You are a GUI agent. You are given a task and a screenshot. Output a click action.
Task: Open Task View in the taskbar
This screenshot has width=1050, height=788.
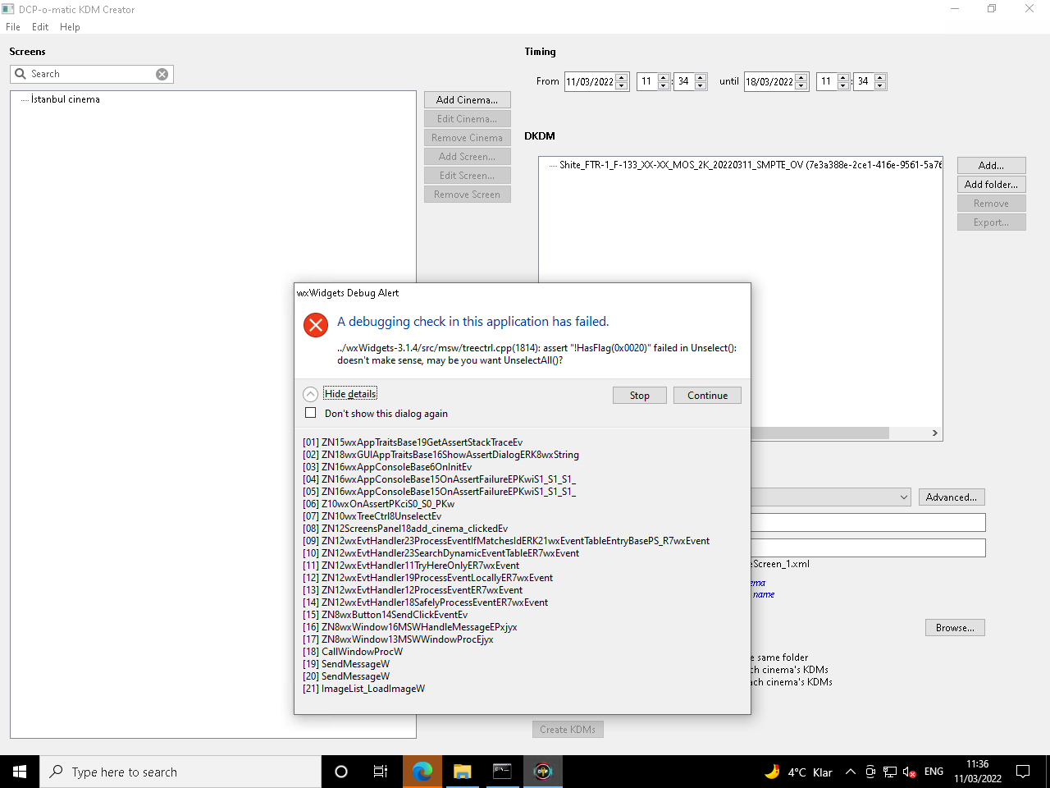point(381,772)
